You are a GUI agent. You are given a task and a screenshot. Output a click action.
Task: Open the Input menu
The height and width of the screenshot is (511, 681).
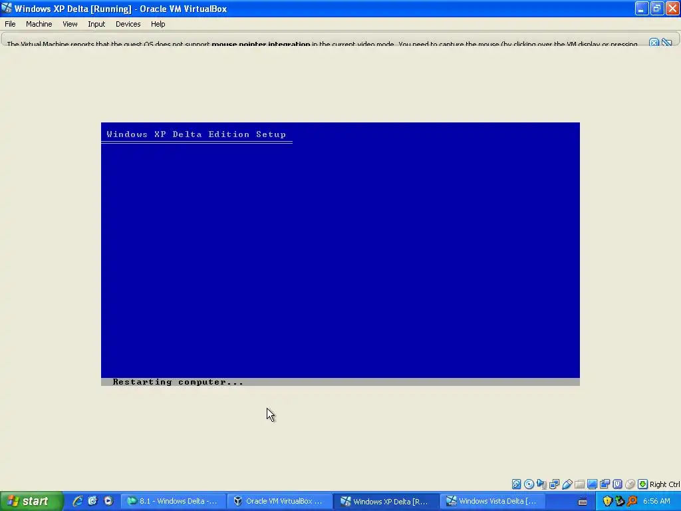tap(96, 24)
